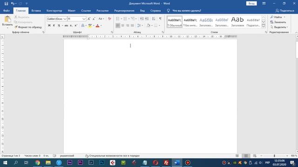298x167 pixels.
Task: Toggle Print layout view button
Action: point(246,156)
